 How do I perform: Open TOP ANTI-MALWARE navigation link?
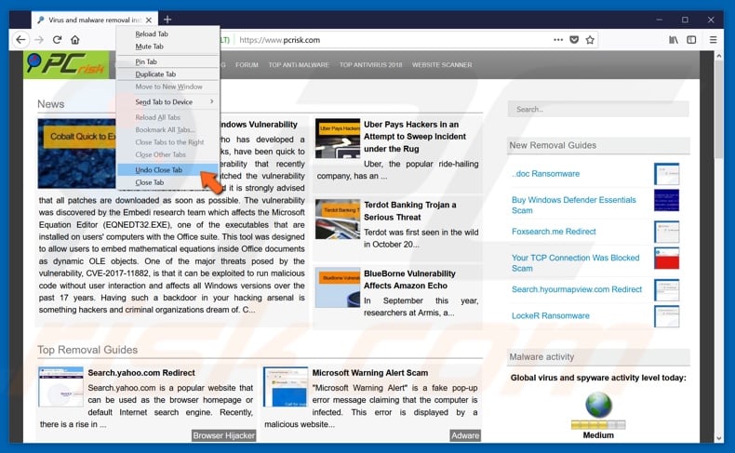[x=299, y=64]
